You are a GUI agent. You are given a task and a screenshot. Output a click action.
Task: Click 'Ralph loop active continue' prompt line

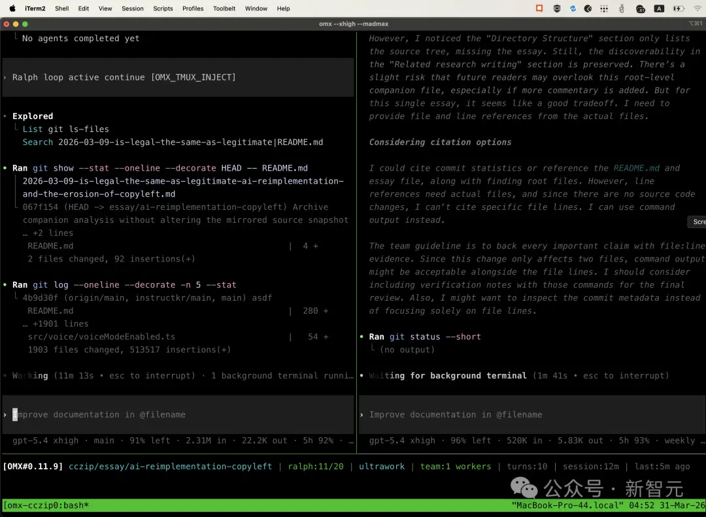(124, 77)
